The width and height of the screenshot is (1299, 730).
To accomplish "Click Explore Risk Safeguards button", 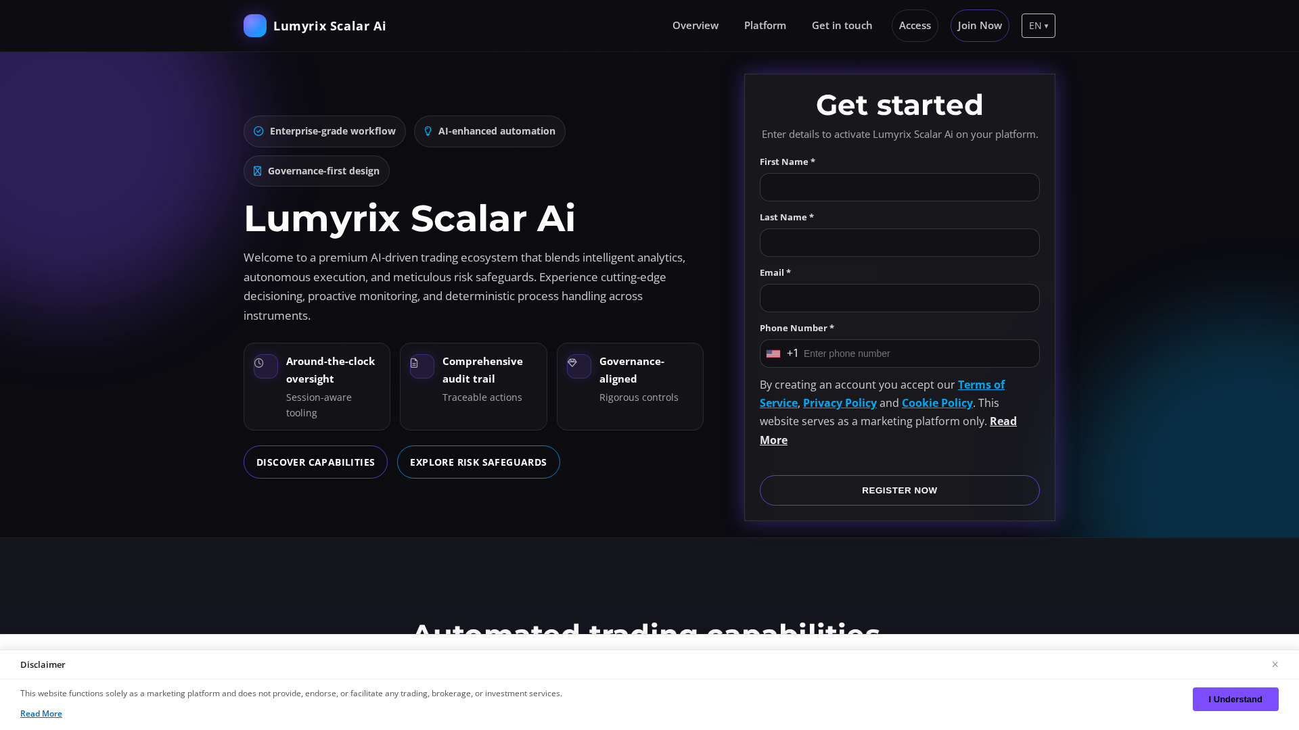I will [478, 462].
